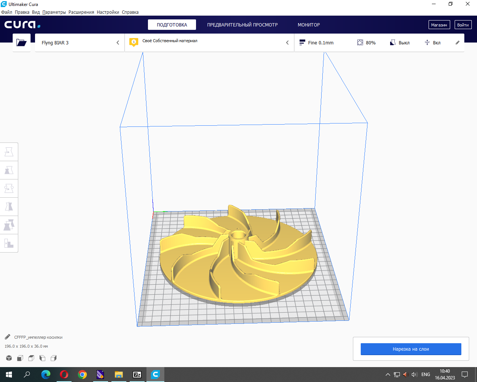Screen dimensions: 477x382
Task: Open file using the folder icon
Action: tap(22, 43)
